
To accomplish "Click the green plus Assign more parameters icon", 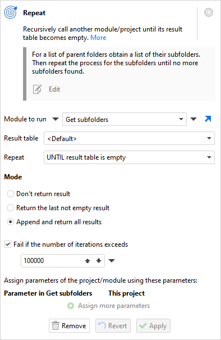I will click(x=71, y=306).
